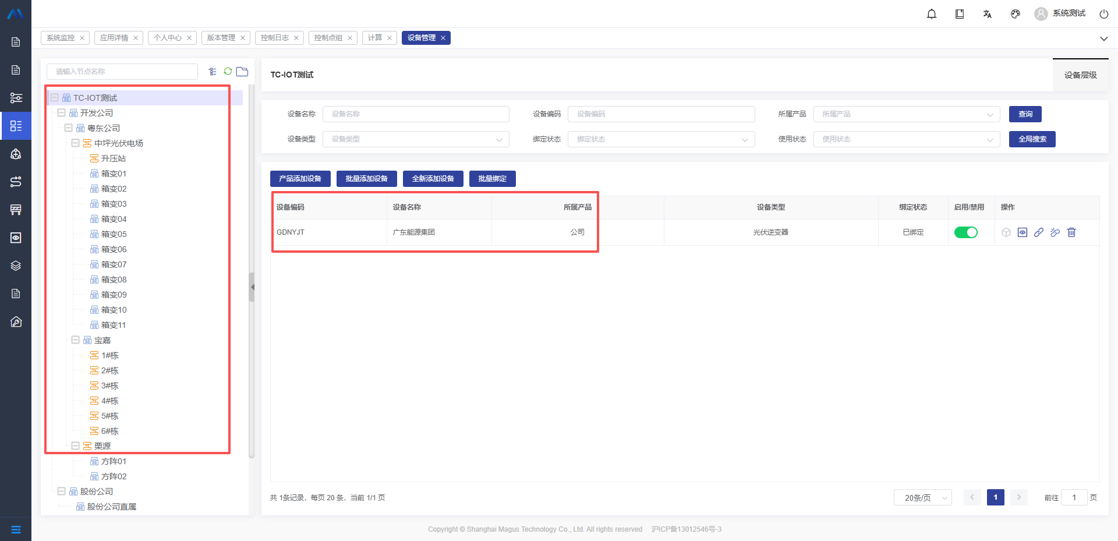
Task: Open the theme palette icon
Action: (1016, 14)
